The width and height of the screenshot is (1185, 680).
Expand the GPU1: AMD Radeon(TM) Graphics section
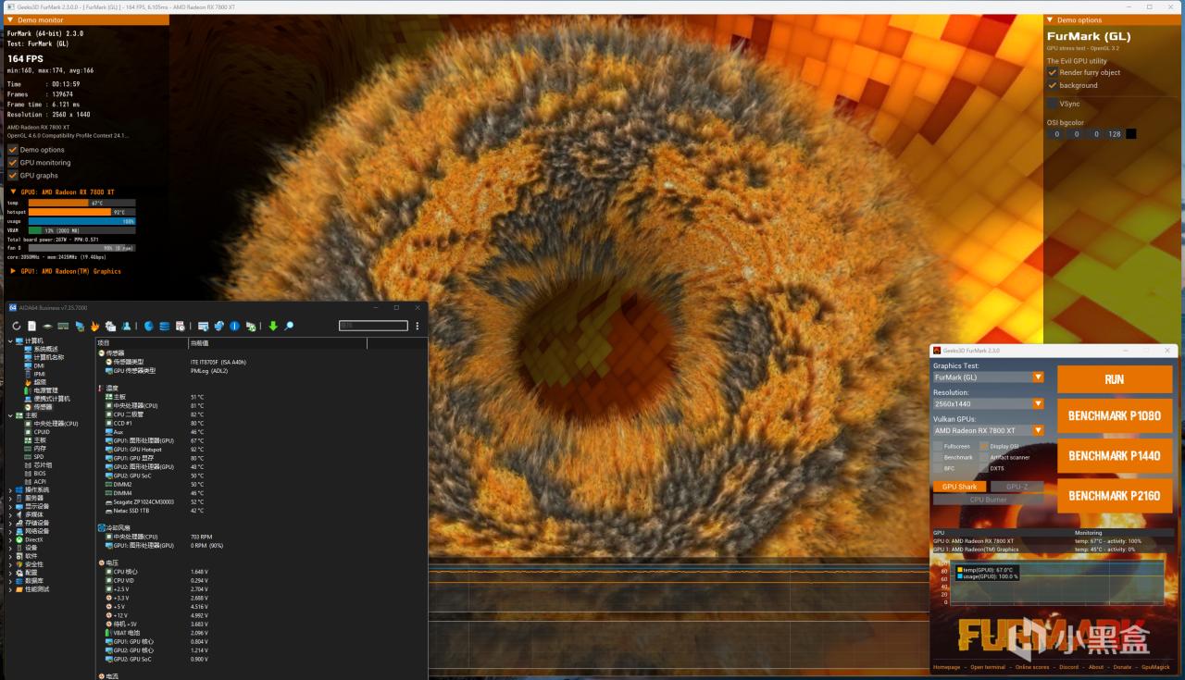tap(13, 271)
